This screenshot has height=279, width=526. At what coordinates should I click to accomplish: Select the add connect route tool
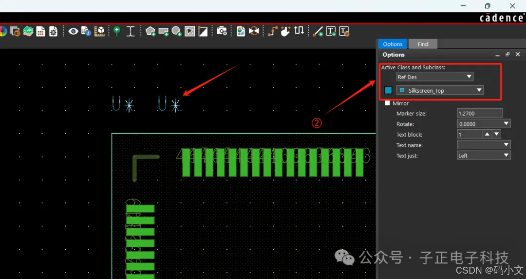pyautogui.click(x=272, y=32)
